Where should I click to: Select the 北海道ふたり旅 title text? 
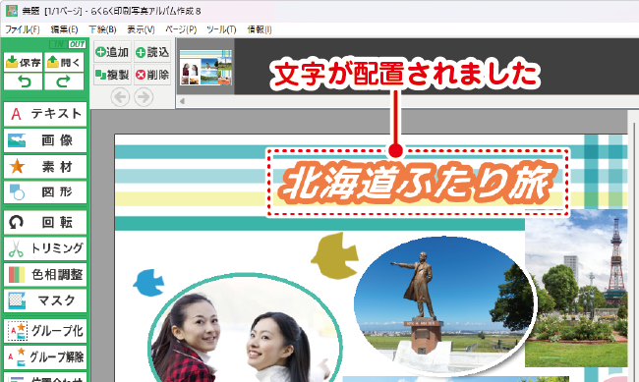(417, 182)
